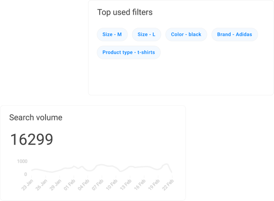Viewport: 274px width, 201px height.
Task: Click the Search volume card title
Action: (36, 117)
